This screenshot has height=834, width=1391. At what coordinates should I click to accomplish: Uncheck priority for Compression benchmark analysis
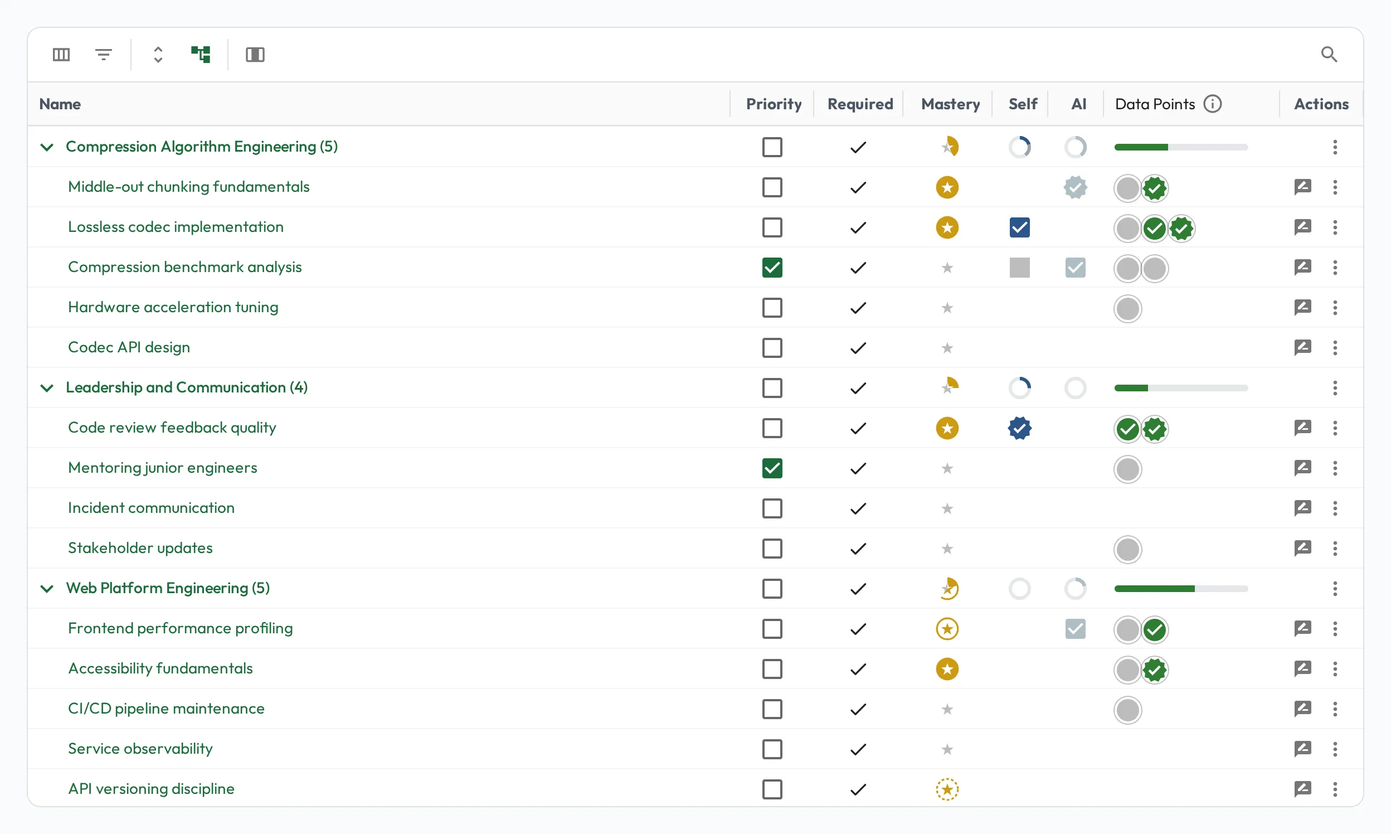coord(772,268)
